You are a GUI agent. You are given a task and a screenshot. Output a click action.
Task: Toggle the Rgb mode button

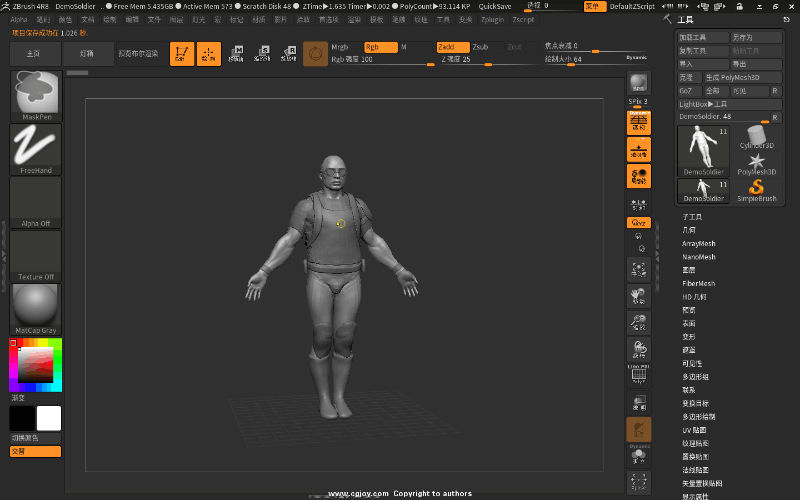tap(381, 47)
